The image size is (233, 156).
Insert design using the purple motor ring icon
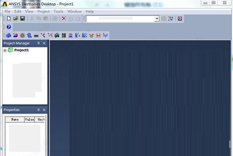click(71, 36)
